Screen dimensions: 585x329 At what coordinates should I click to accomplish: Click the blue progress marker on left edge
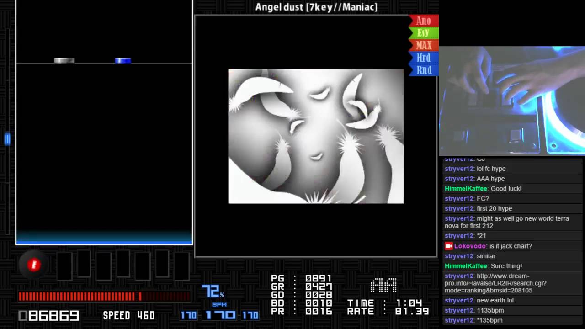(x=7, y=139)
